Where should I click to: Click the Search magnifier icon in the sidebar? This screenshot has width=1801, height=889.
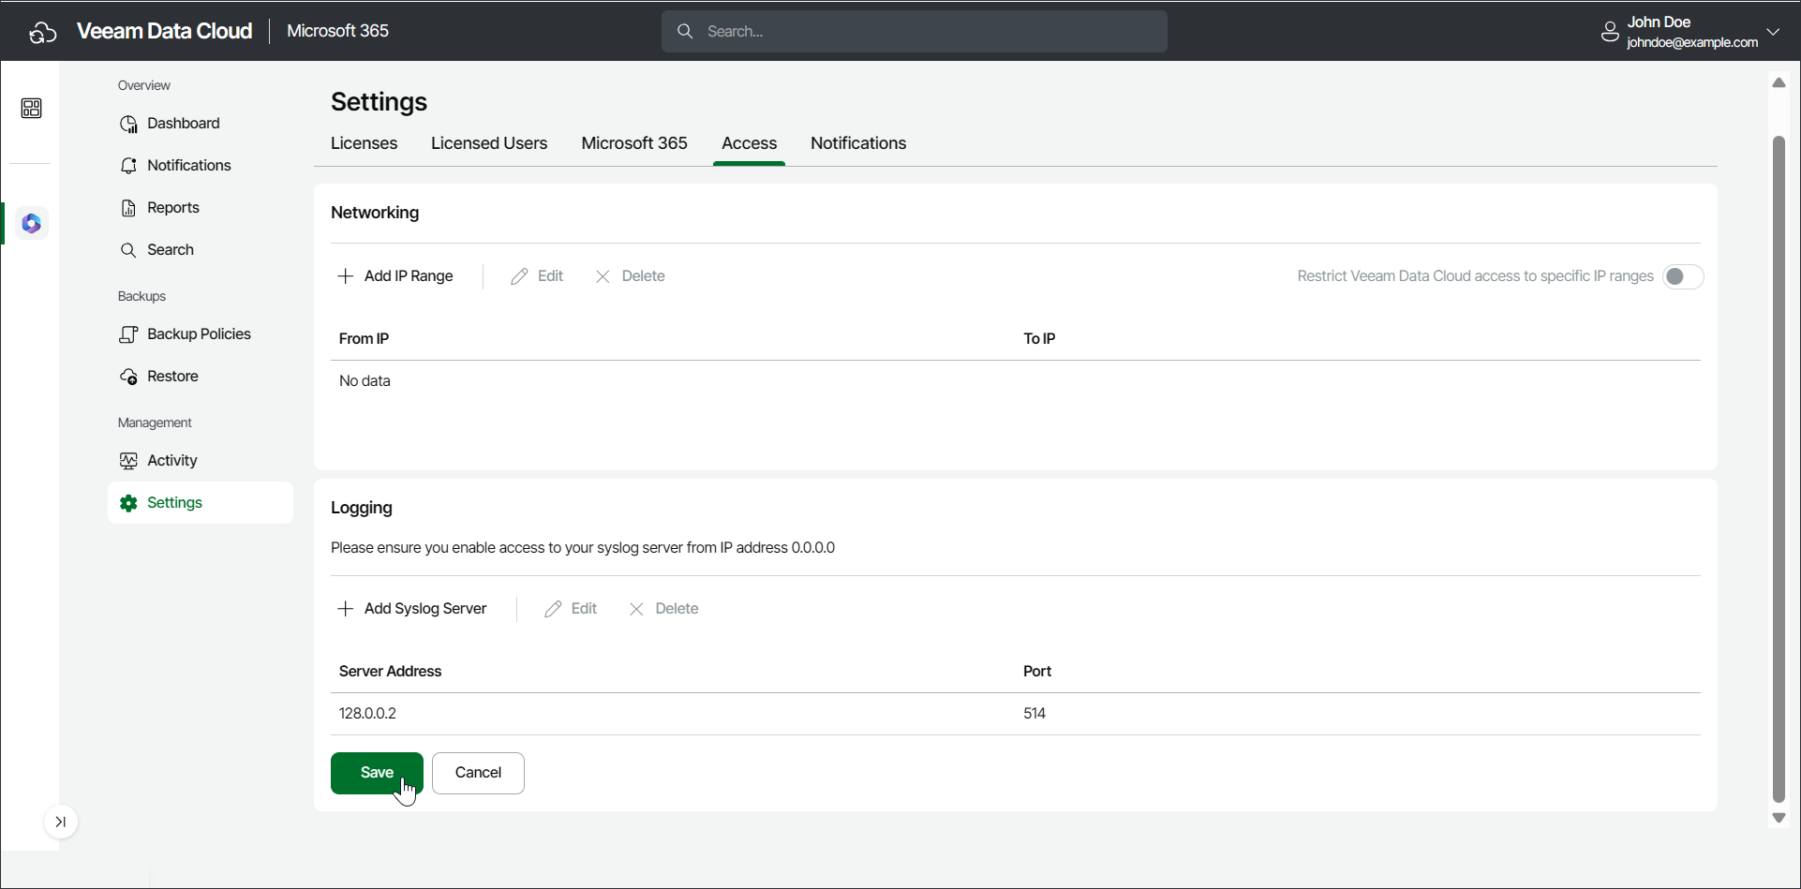point(128,250)
